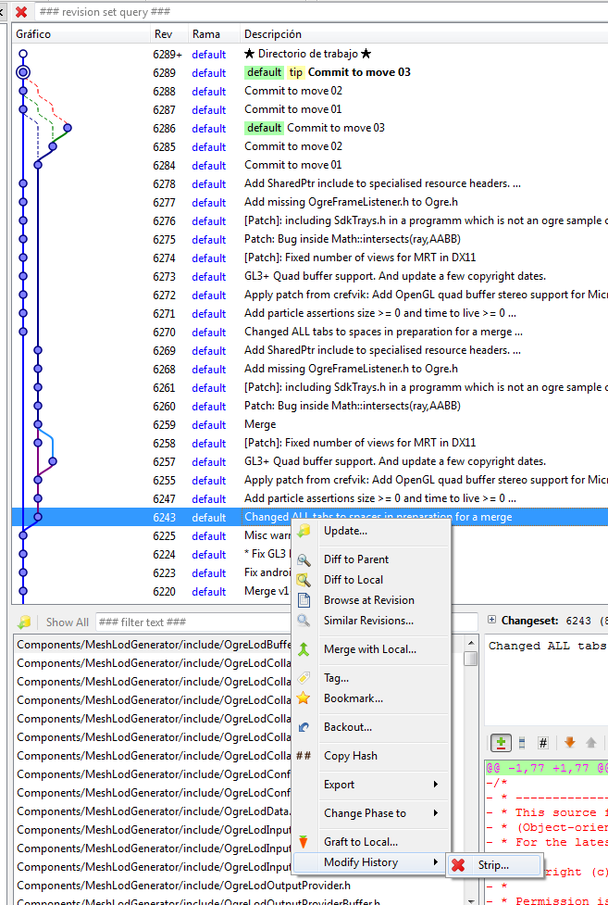Toggle the plus/minus diff view button

(501, 743)
